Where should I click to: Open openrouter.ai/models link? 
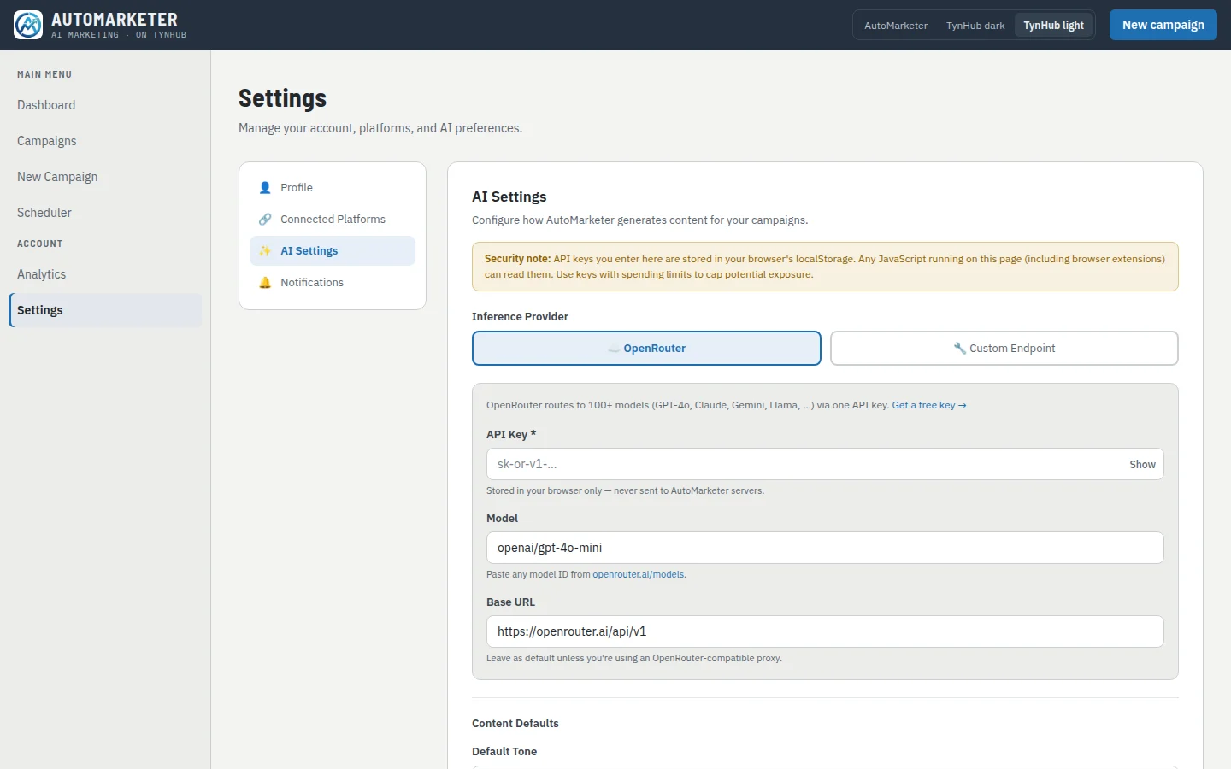point(639,575)
